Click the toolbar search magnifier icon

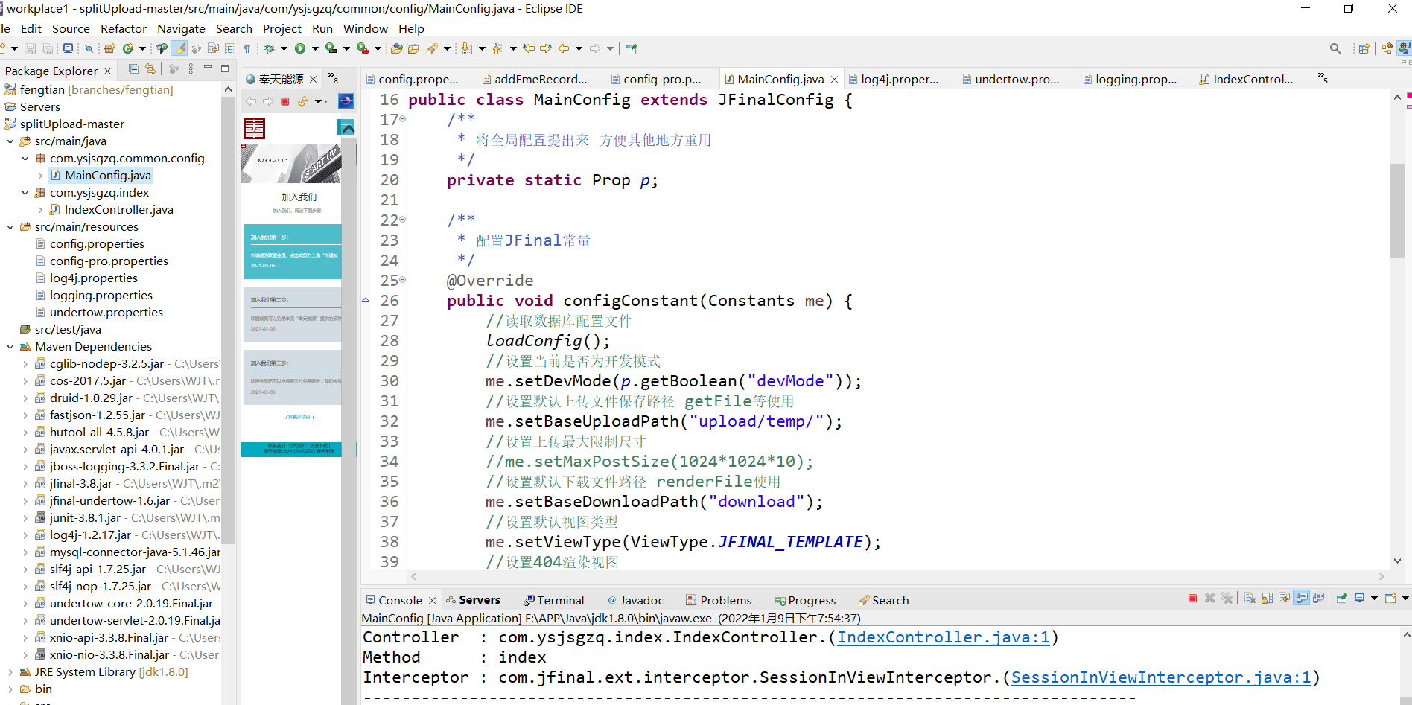pos(1335,49)
